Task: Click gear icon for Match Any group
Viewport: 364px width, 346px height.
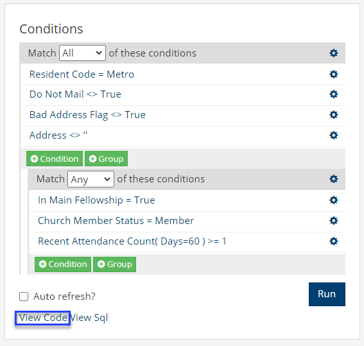Action: (x=334, y=179)
